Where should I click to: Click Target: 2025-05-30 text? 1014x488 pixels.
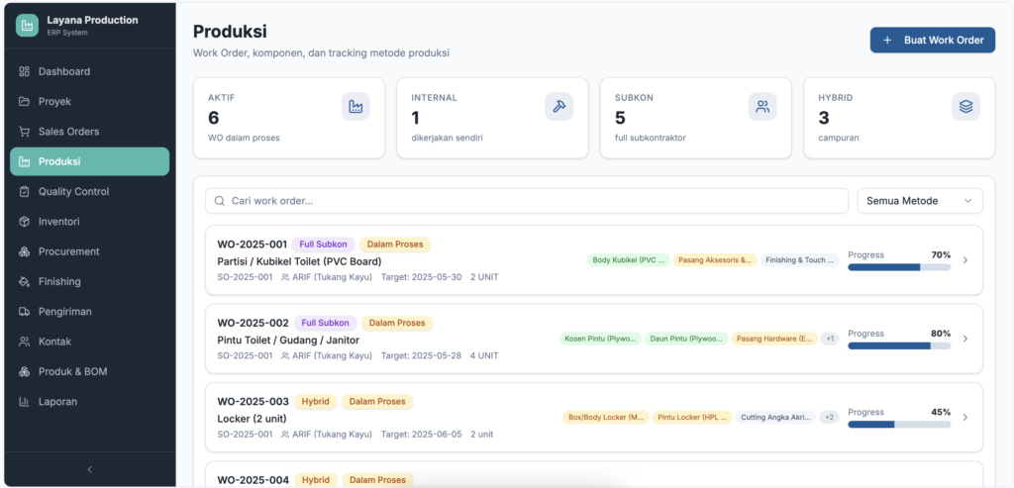[x=421, y=277]
